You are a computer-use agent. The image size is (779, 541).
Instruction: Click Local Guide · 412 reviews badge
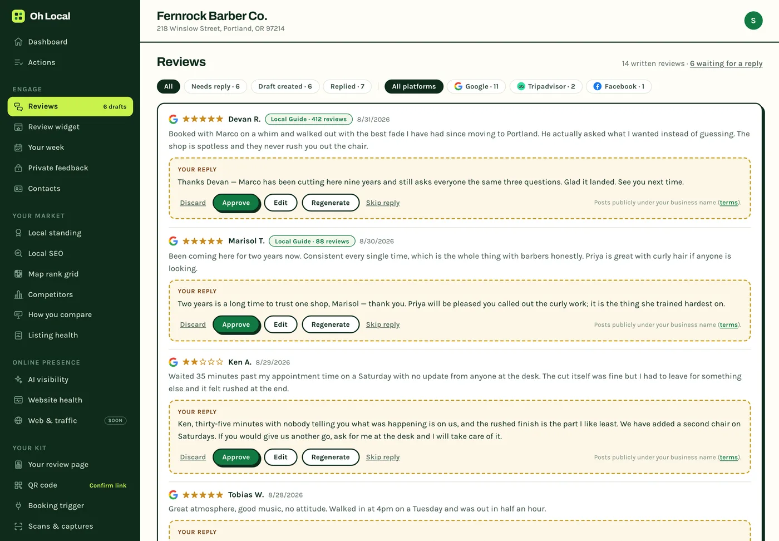pyautogui.click(x=309, y=119)
